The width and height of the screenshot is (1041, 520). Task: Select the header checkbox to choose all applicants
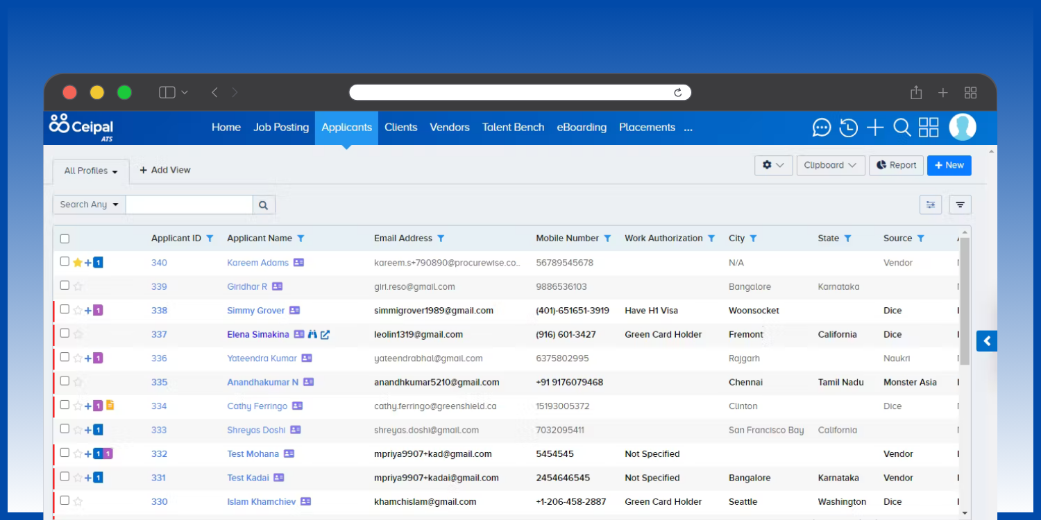tap(65, 238)
